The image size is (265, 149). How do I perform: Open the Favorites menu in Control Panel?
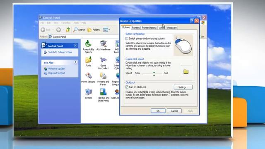(66, 23)
